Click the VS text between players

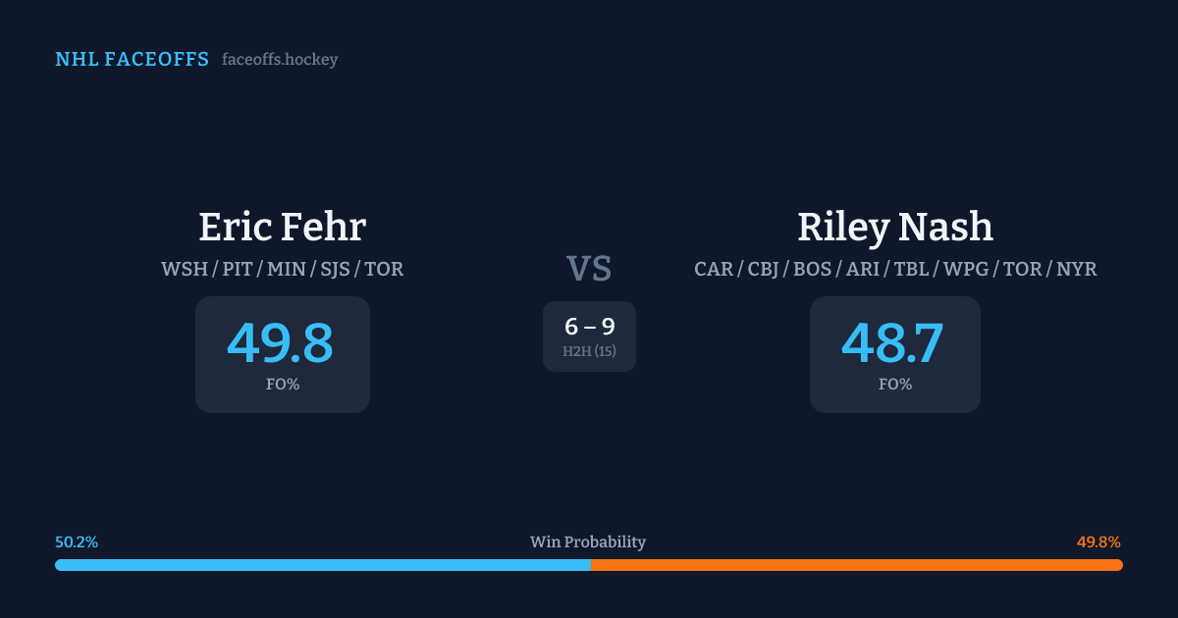(589, 269)
